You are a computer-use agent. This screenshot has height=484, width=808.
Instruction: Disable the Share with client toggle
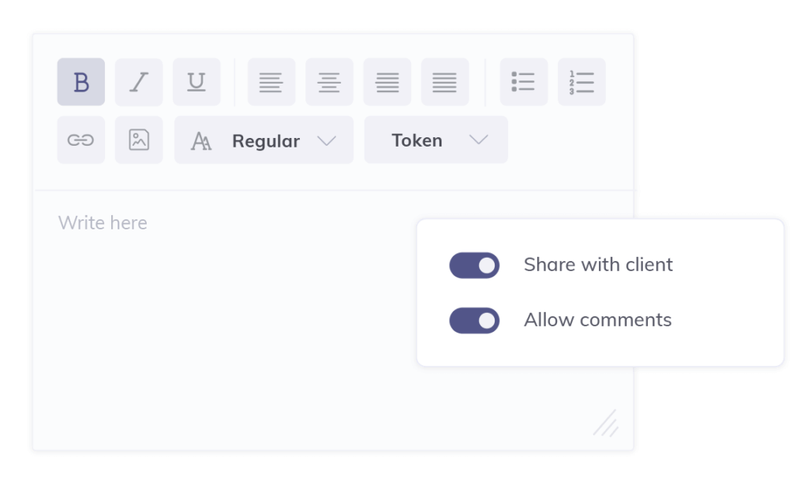474,265
